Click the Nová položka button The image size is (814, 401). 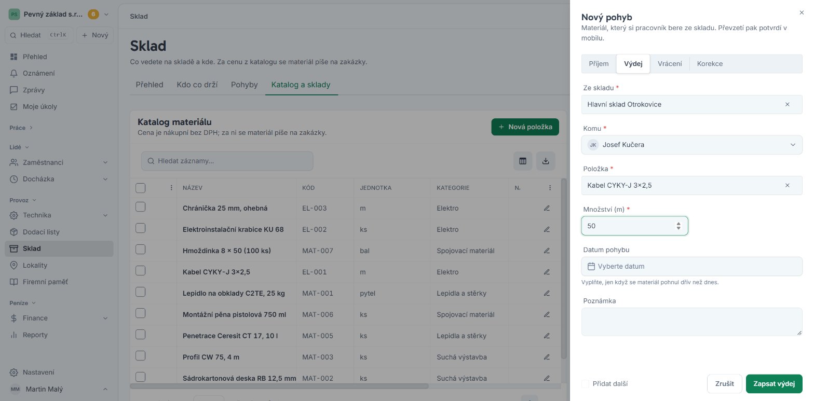pos(525,127)
